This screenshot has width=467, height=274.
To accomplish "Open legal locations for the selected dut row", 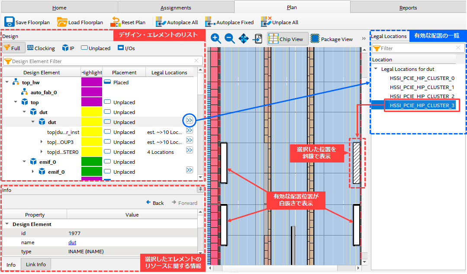I will tap(190, 120).
